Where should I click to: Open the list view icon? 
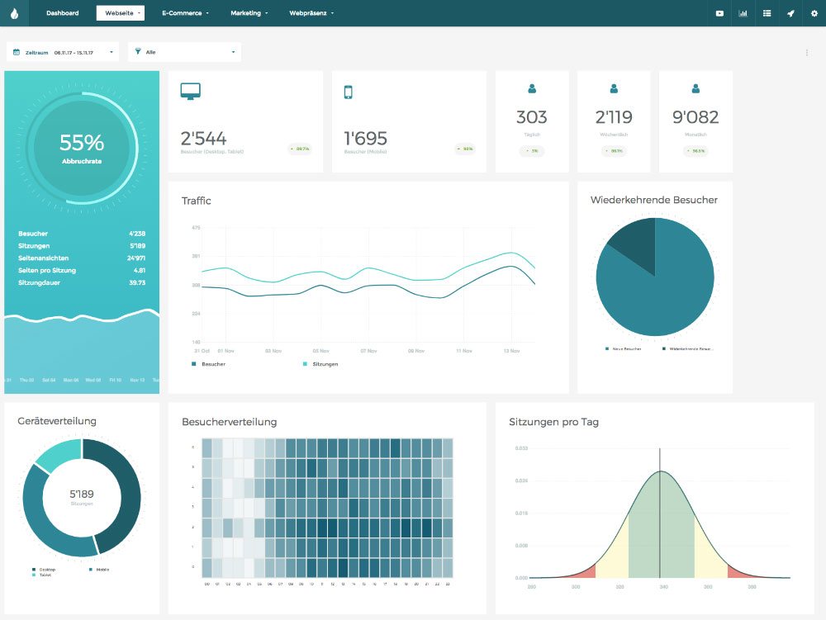767,13
